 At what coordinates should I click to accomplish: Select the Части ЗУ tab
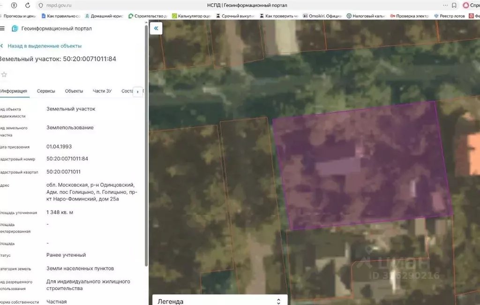coord(102,91)
